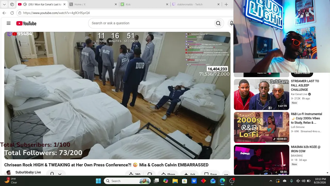The image size is (330, 186).
Task: Open volume settings from the speaker tray icon
Action: click(303, 181)
